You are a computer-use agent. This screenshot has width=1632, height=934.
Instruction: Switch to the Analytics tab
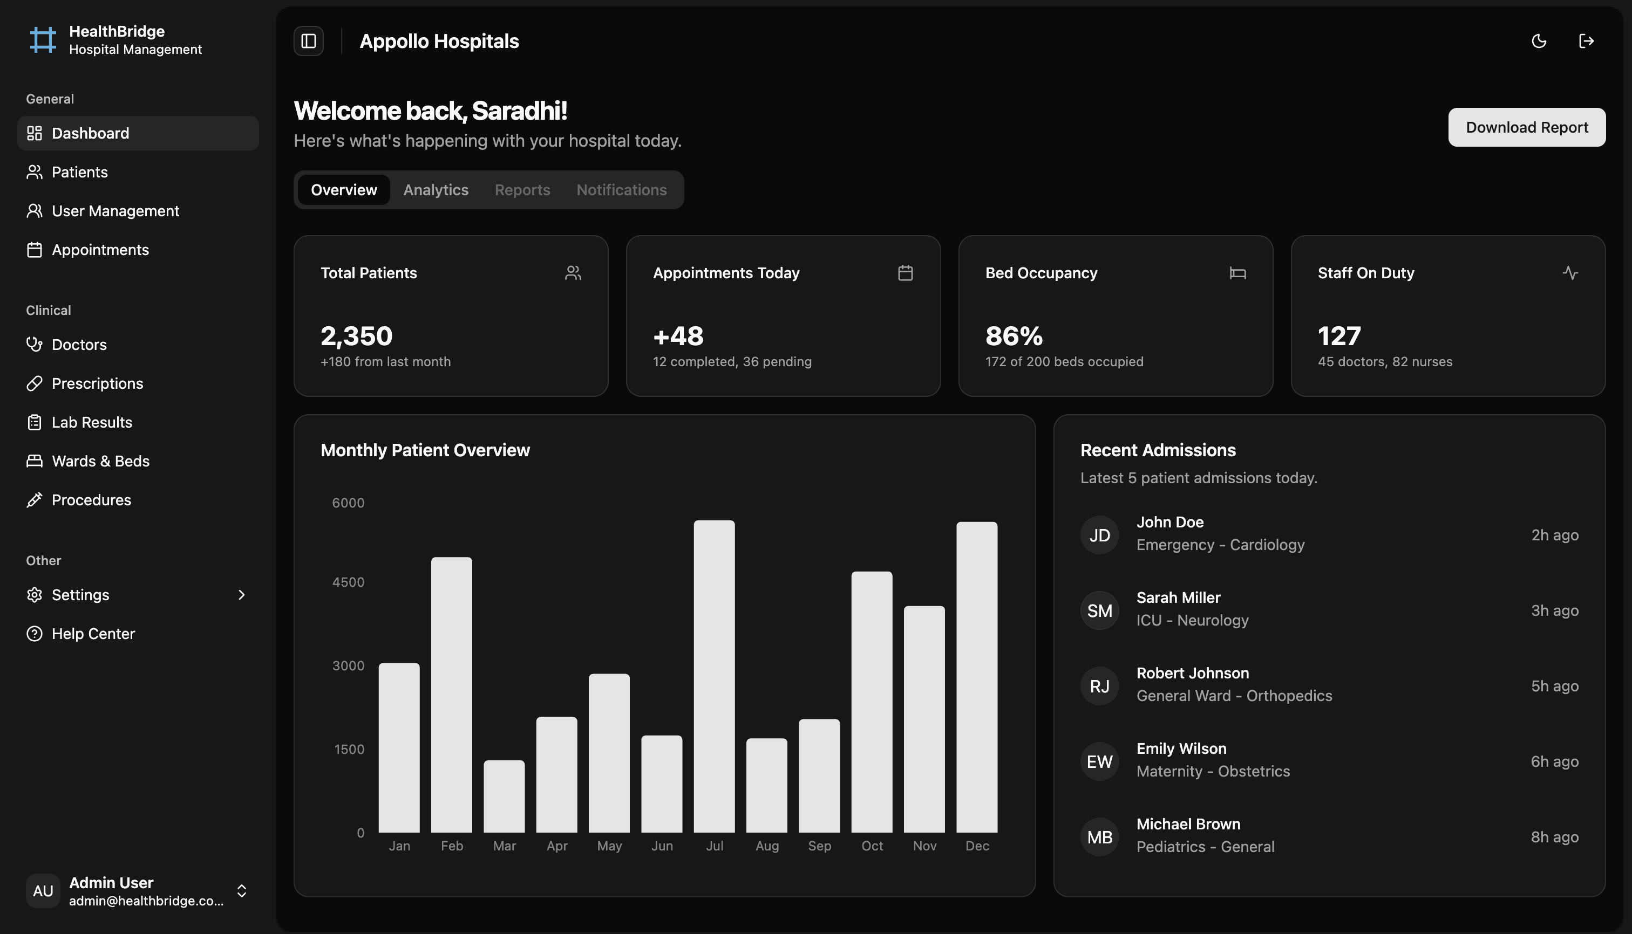click(436, 190)
